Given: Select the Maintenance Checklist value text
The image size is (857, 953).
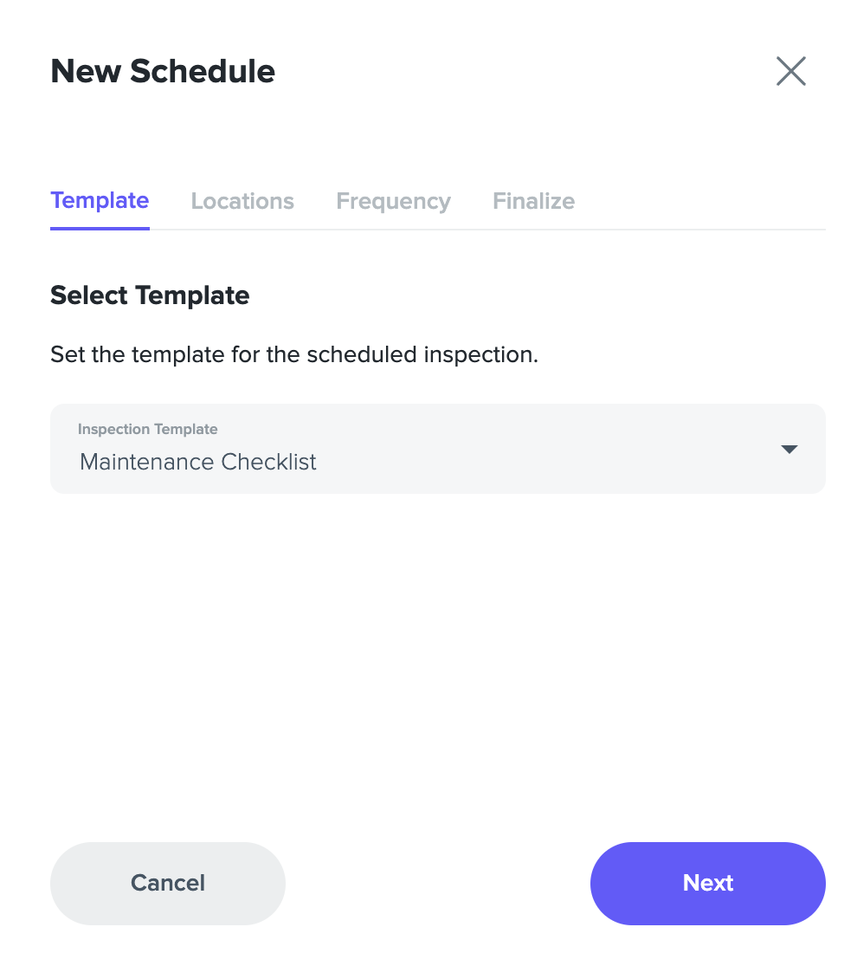Looking at the screenshot, I should tap(198, 462).
